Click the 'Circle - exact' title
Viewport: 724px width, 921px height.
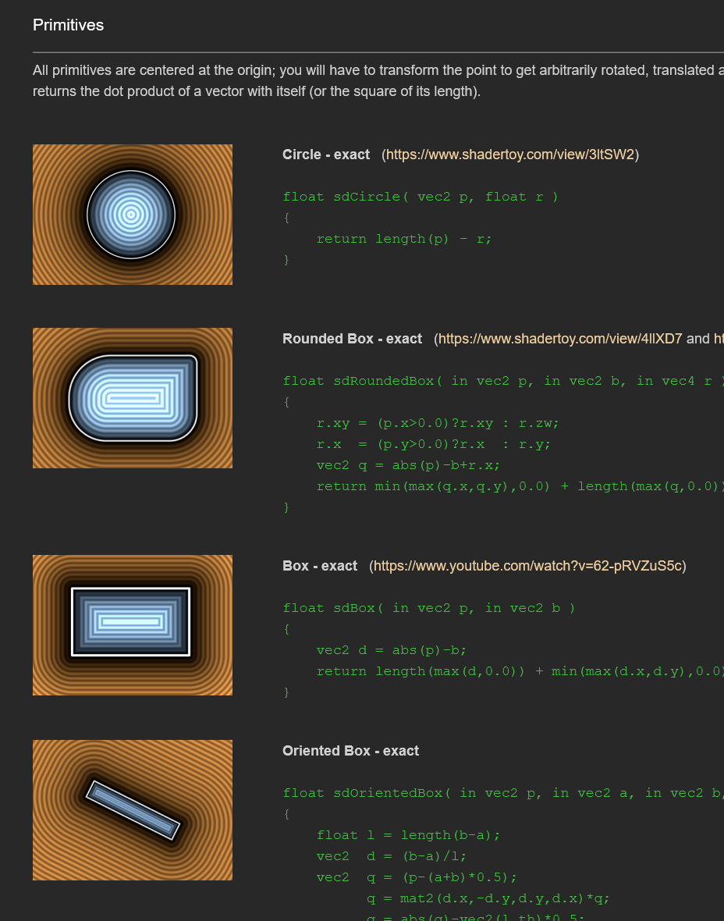326,155
